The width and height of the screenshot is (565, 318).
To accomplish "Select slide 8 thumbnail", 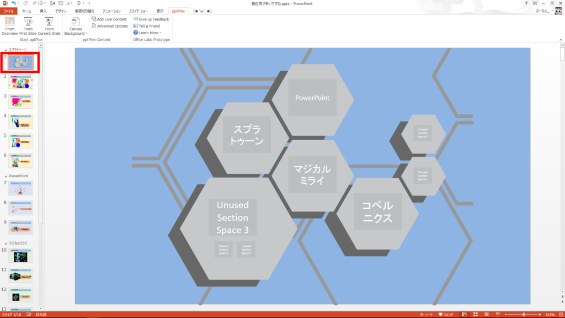I will (20, 208).
